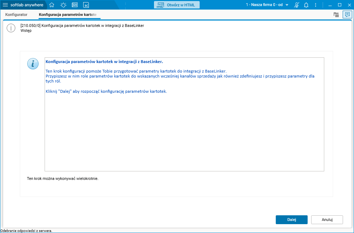Screen dimensions: 354x233
Task: Open the news panel icon
Action: point(74,5)
